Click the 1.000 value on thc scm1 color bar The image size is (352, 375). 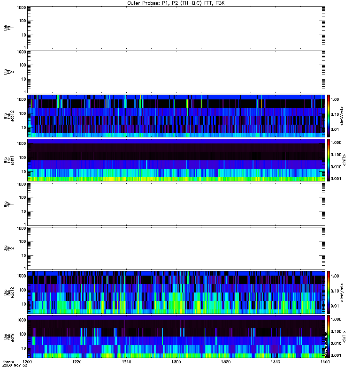[x=336, y=319]
